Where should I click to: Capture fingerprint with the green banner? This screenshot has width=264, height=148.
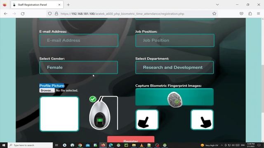click(174, 97)
